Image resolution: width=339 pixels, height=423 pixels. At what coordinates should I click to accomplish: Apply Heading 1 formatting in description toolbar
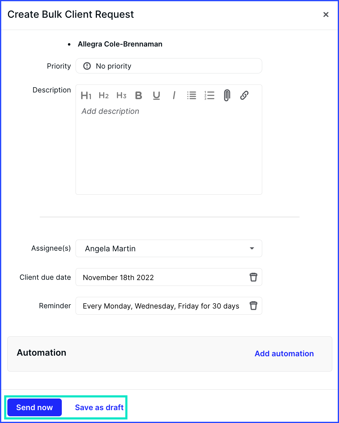(86, 95)
